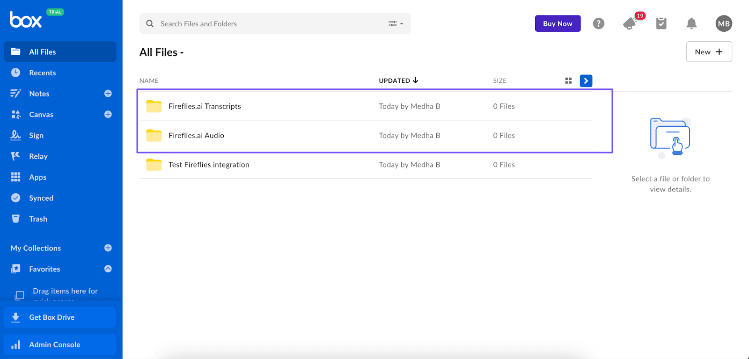Image resolution: width=749 pixels, height=359 pixels.
Task: Open the help question mark icon
Action: pyautogui.click(x=598, y=23)
